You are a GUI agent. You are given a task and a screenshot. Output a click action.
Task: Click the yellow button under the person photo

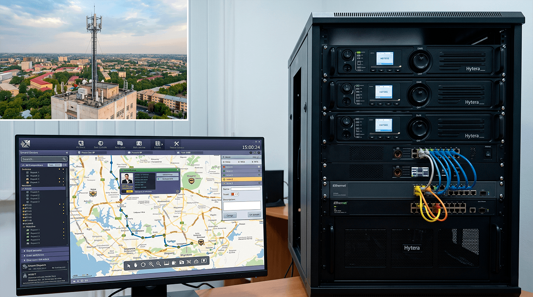point(129,191)
